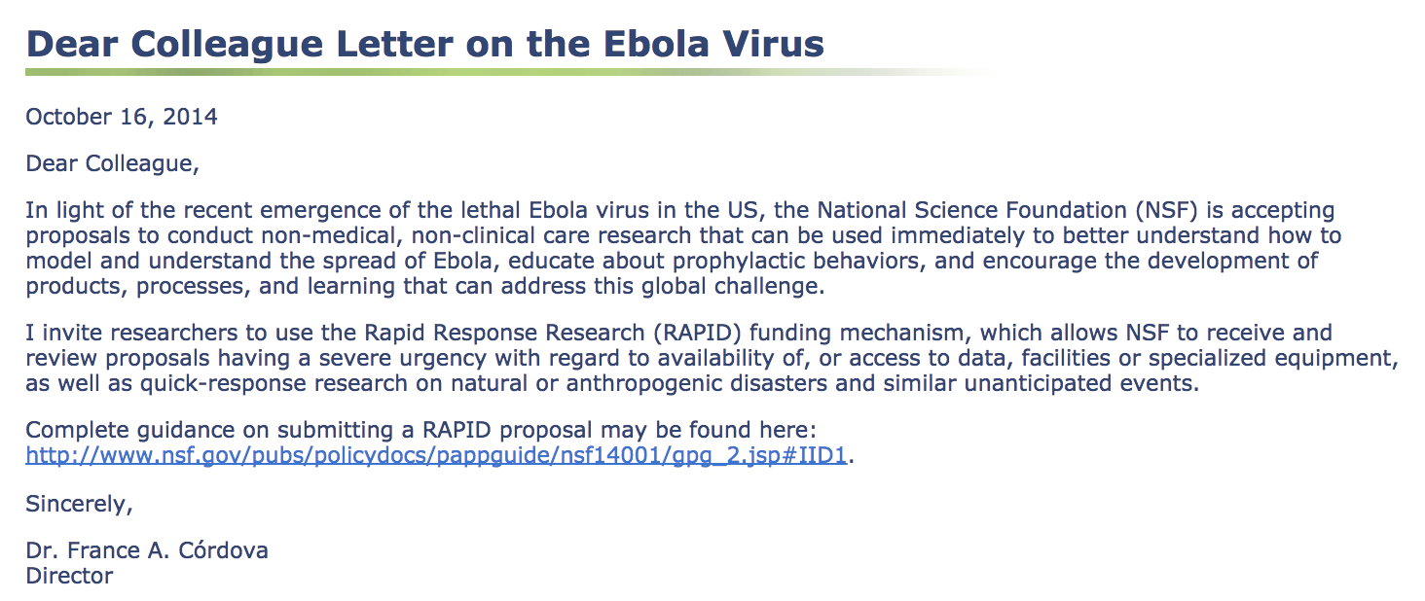Click the 'Dear Colleague,' salutation
This screenshot has width=1425, height=601.
click(112, 164)
